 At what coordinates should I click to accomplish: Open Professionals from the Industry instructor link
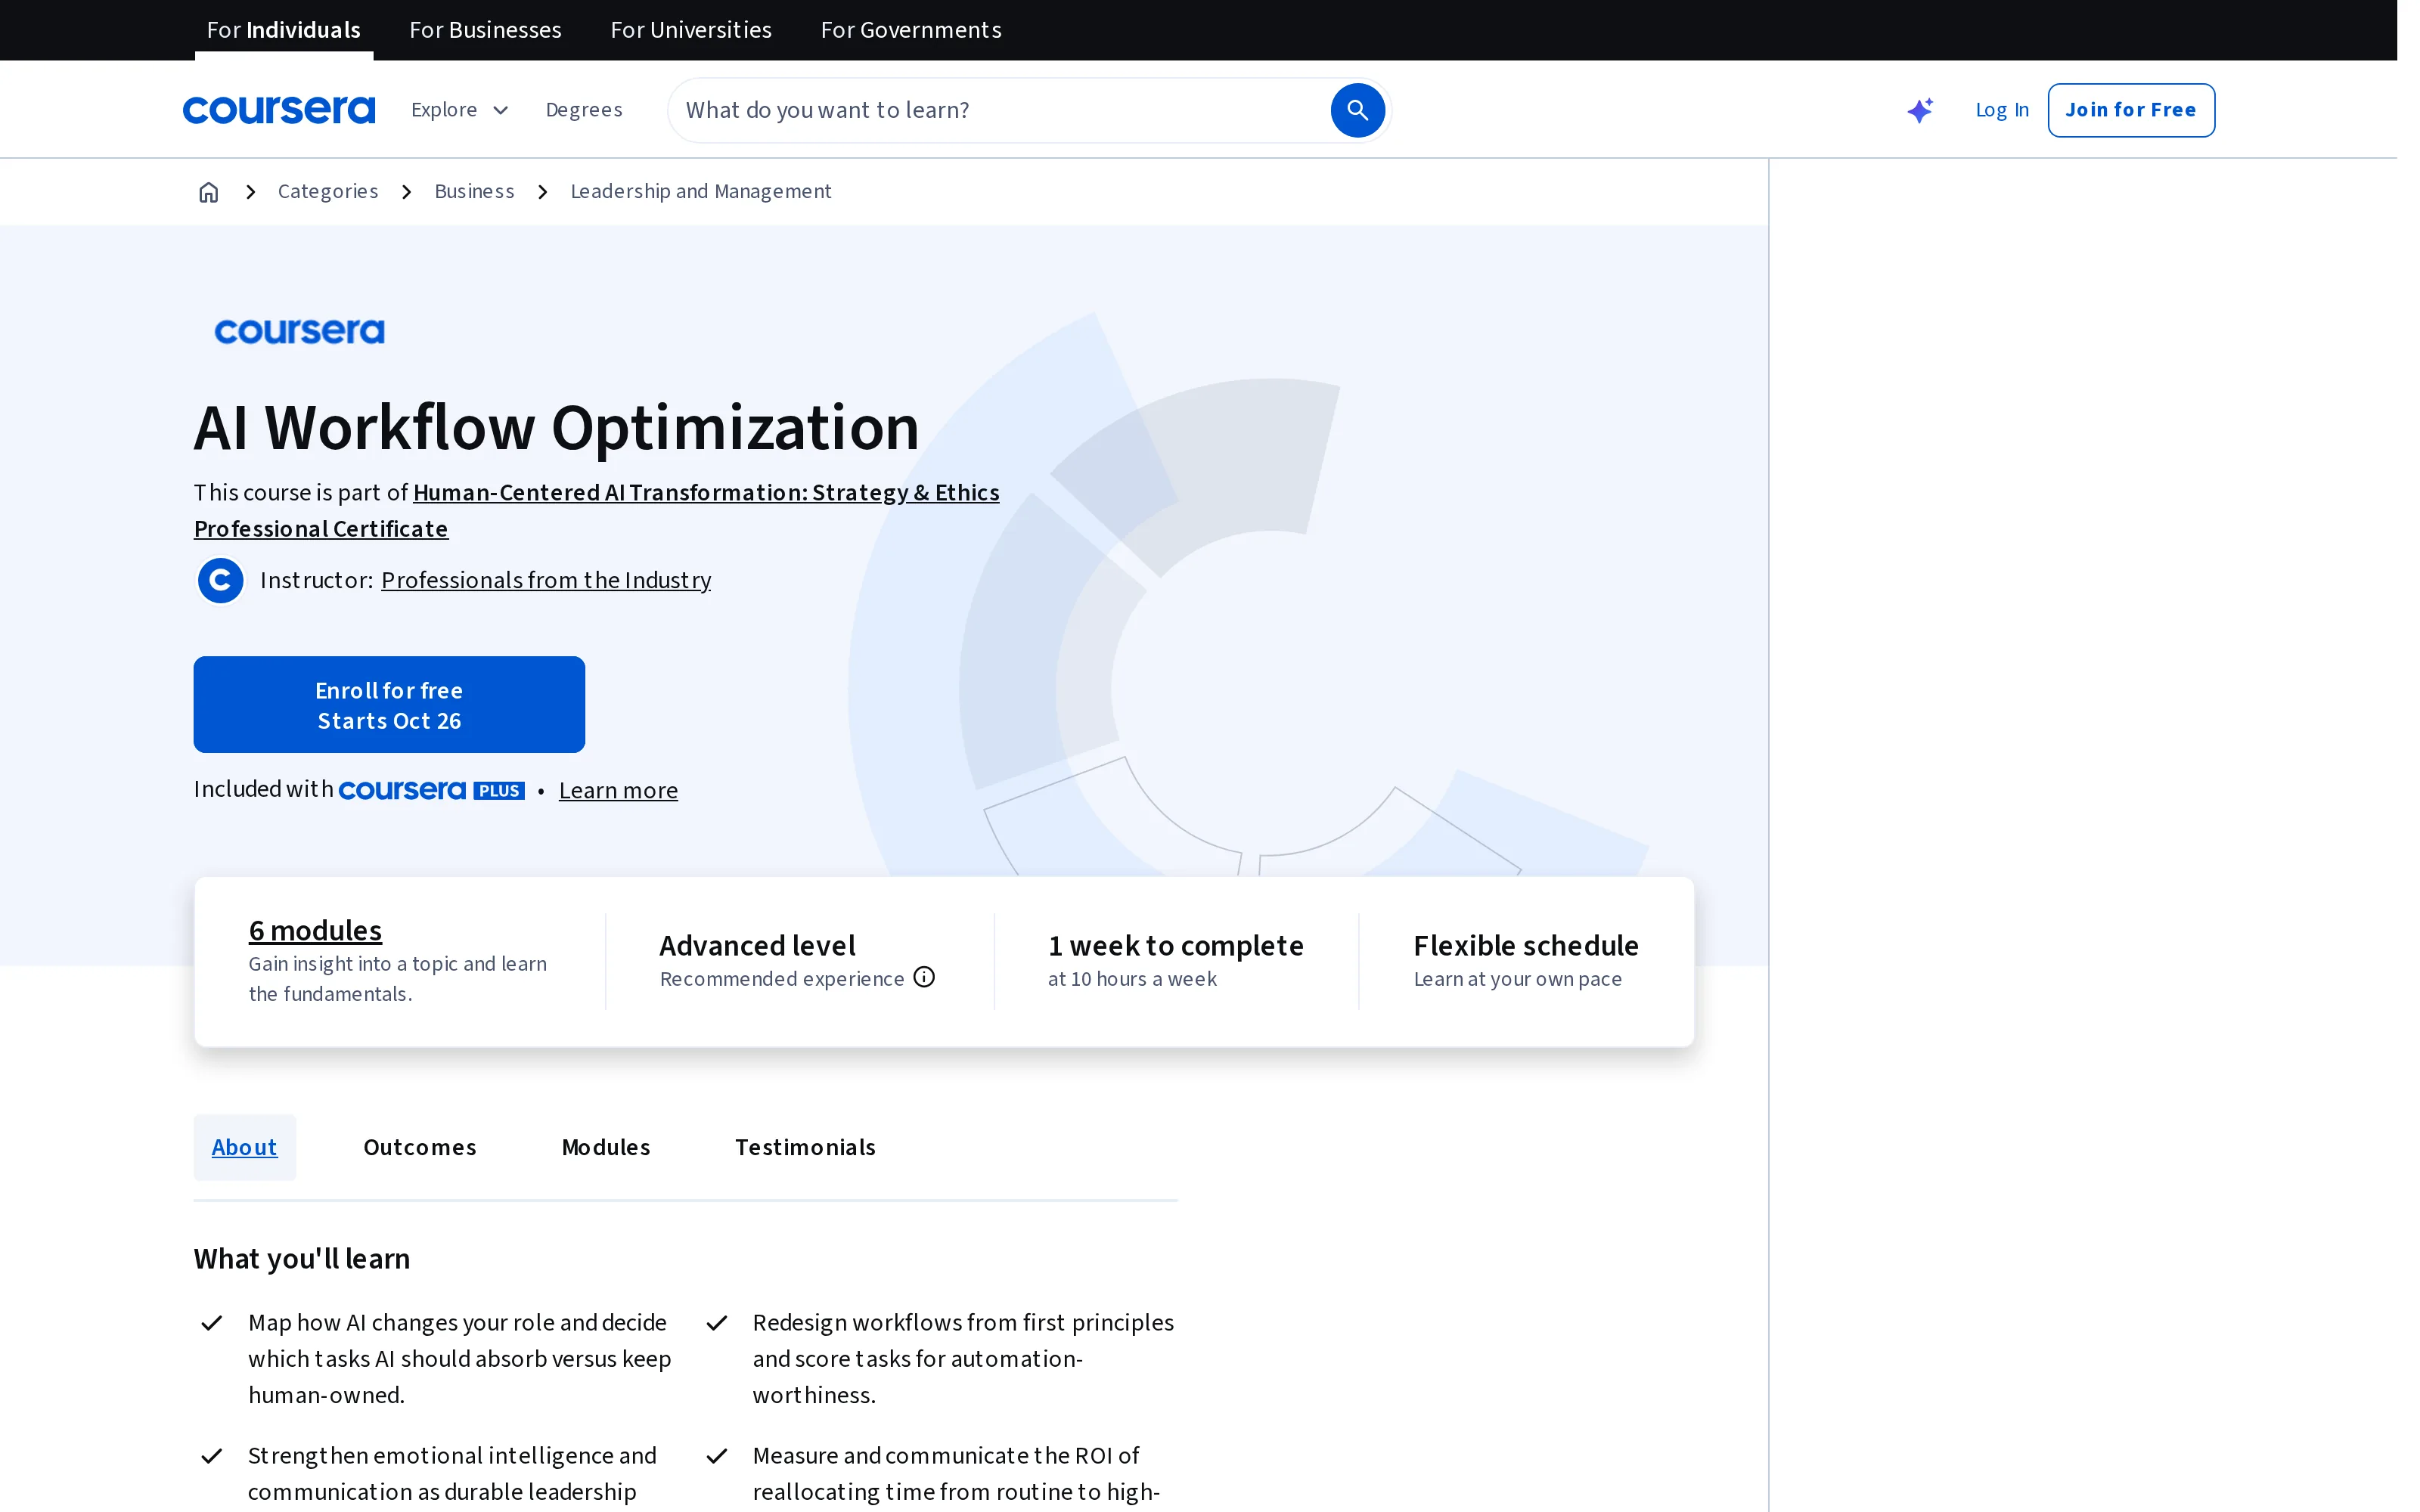(546, 580)
